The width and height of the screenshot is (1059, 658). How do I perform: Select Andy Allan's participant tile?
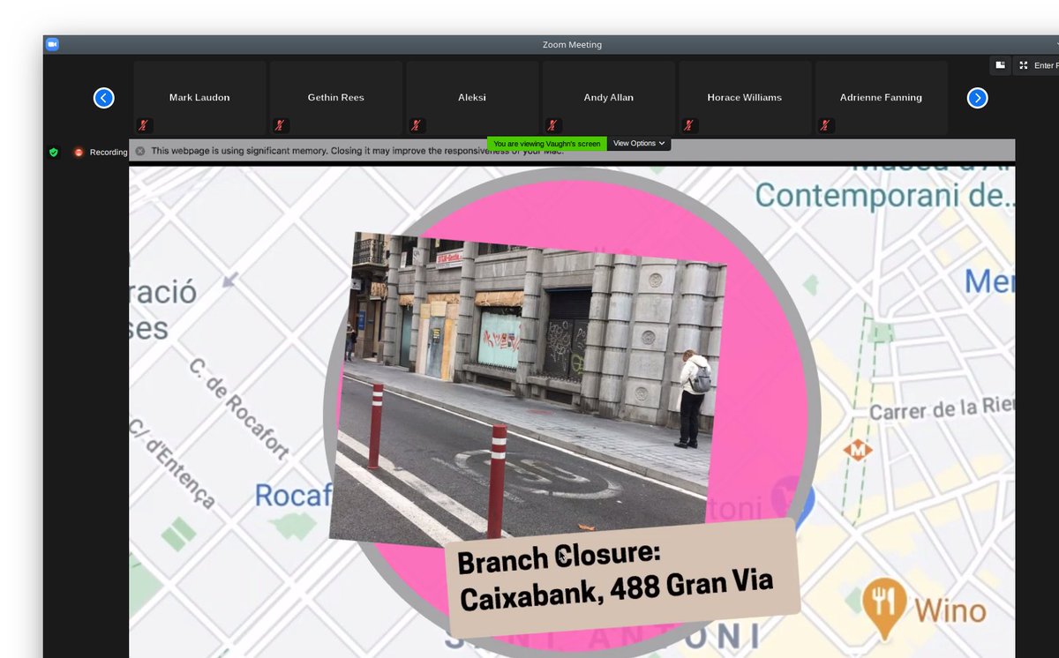coord(608,98)
